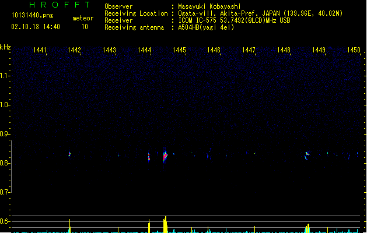
Task: Select the 0.7 frequency axis label
Action: point(5,192)
